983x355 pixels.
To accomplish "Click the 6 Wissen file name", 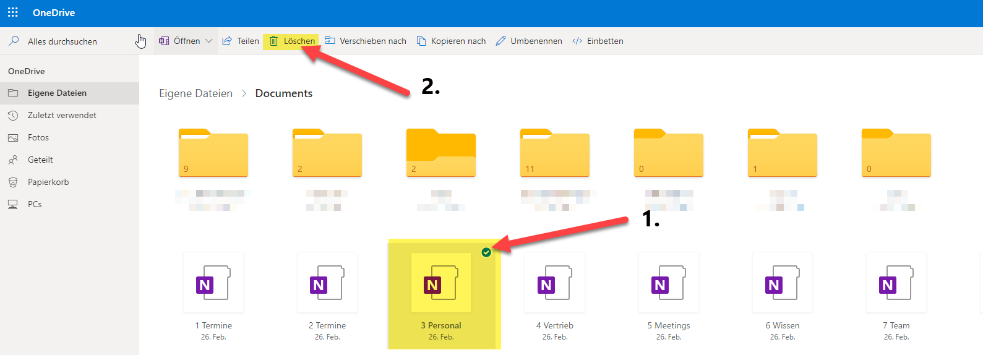I will (x=783, y=326).
